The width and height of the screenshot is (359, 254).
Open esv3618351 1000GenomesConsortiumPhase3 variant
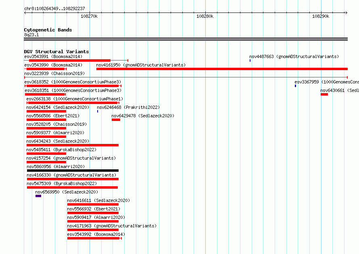[x=73, y=90]
